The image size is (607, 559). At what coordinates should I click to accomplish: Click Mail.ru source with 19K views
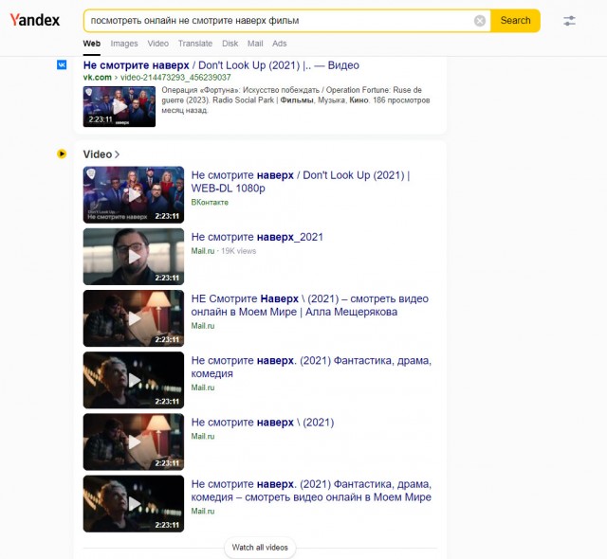click(202, 251)
